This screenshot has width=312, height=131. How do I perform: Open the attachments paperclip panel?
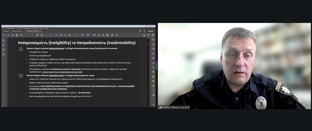pos(3,49)
